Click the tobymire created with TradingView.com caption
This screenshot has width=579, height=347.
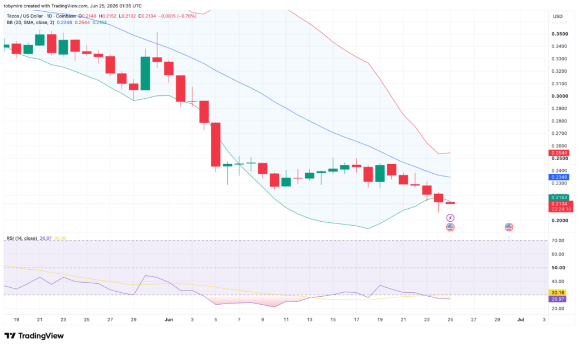(x=73, y=6)
